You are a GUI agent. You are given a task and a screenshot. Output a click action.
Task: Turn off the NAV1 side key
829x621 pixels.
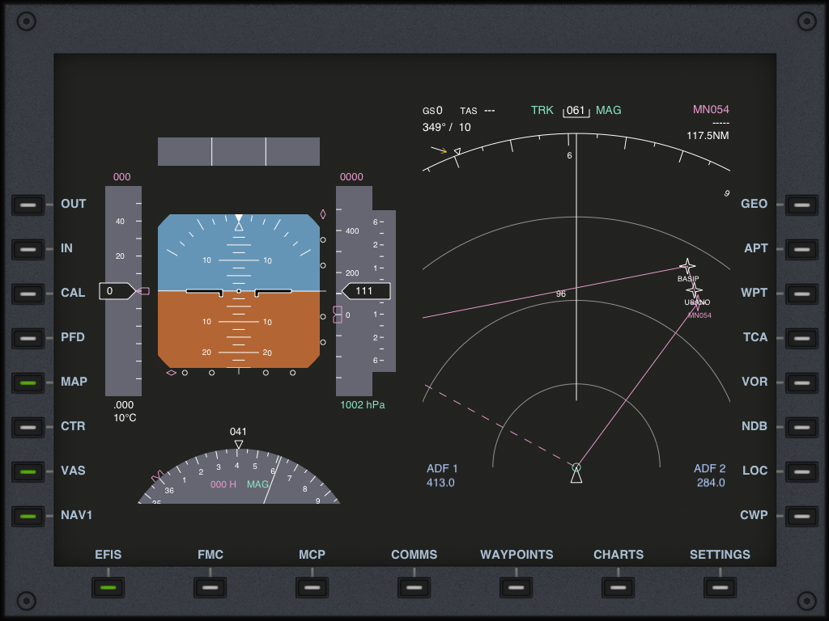28,516
